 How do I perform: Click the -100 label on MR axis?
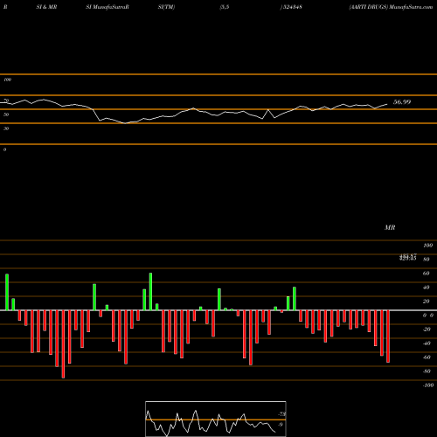pos(428,385)
